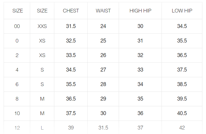Click the L size cell
Screen dimensions: 206x134
pos(42,128)
